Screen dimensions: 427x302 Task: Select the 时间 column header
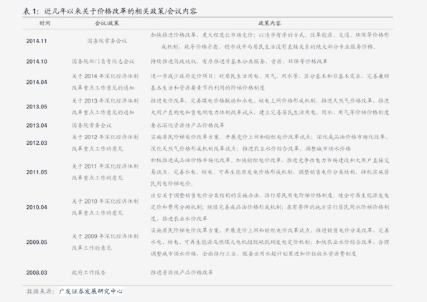[x=45, y=23]
